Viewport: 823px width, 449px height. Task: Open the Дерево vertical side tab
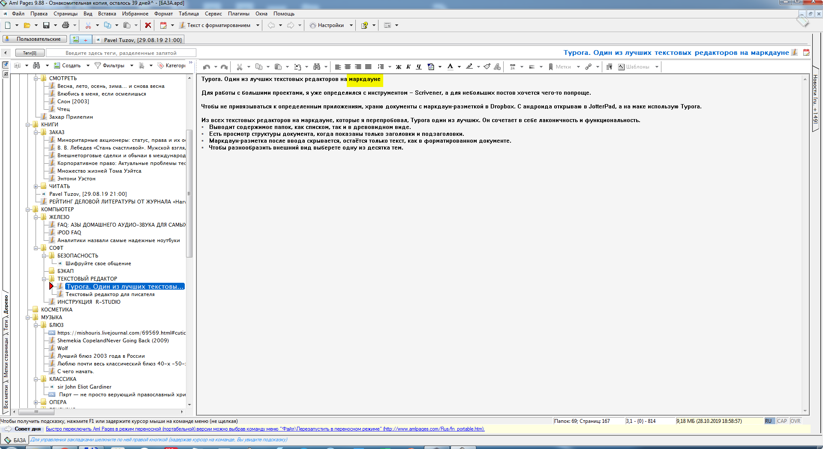click(6, 305)
